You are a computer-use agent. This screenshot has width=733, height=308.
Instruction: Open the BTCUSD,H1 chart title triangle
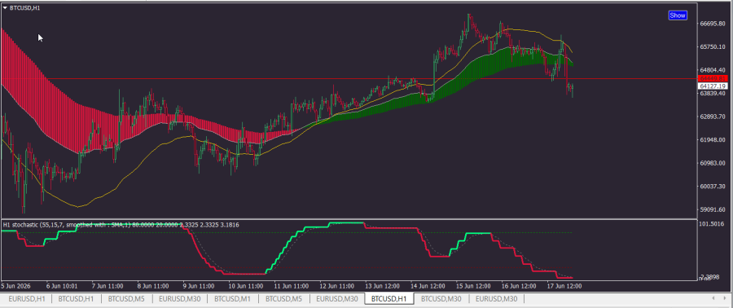(5, 8)
